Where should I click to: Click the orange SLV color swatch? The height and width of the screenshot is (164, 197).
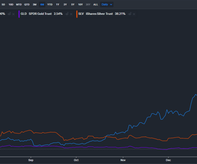(x=77, y=14)
